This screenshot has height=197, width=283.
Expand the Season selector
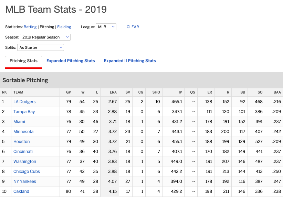45,37
